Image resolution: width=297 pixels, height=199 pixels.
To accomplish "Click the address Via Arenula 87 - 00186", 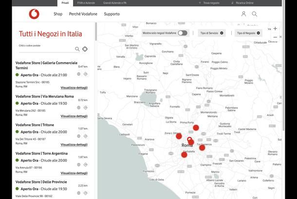I will coord(29,167).
